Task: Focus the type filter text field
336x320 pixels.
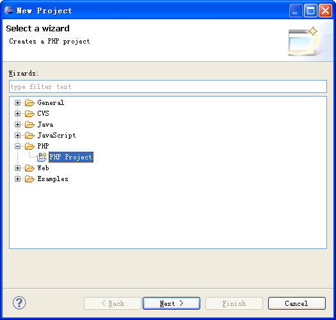Action: [168, 86]
